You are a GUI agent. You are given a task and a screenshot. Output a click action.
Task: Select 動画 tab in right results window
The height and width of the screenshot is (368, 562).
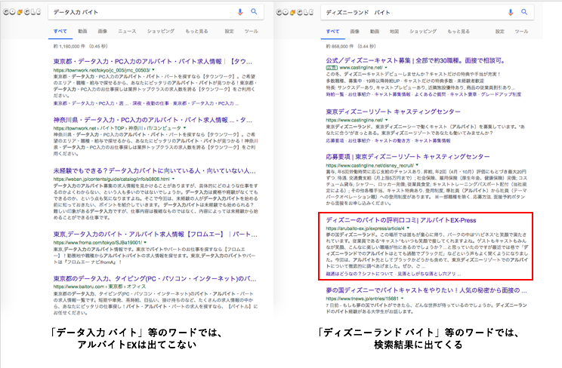click(375, 32)
